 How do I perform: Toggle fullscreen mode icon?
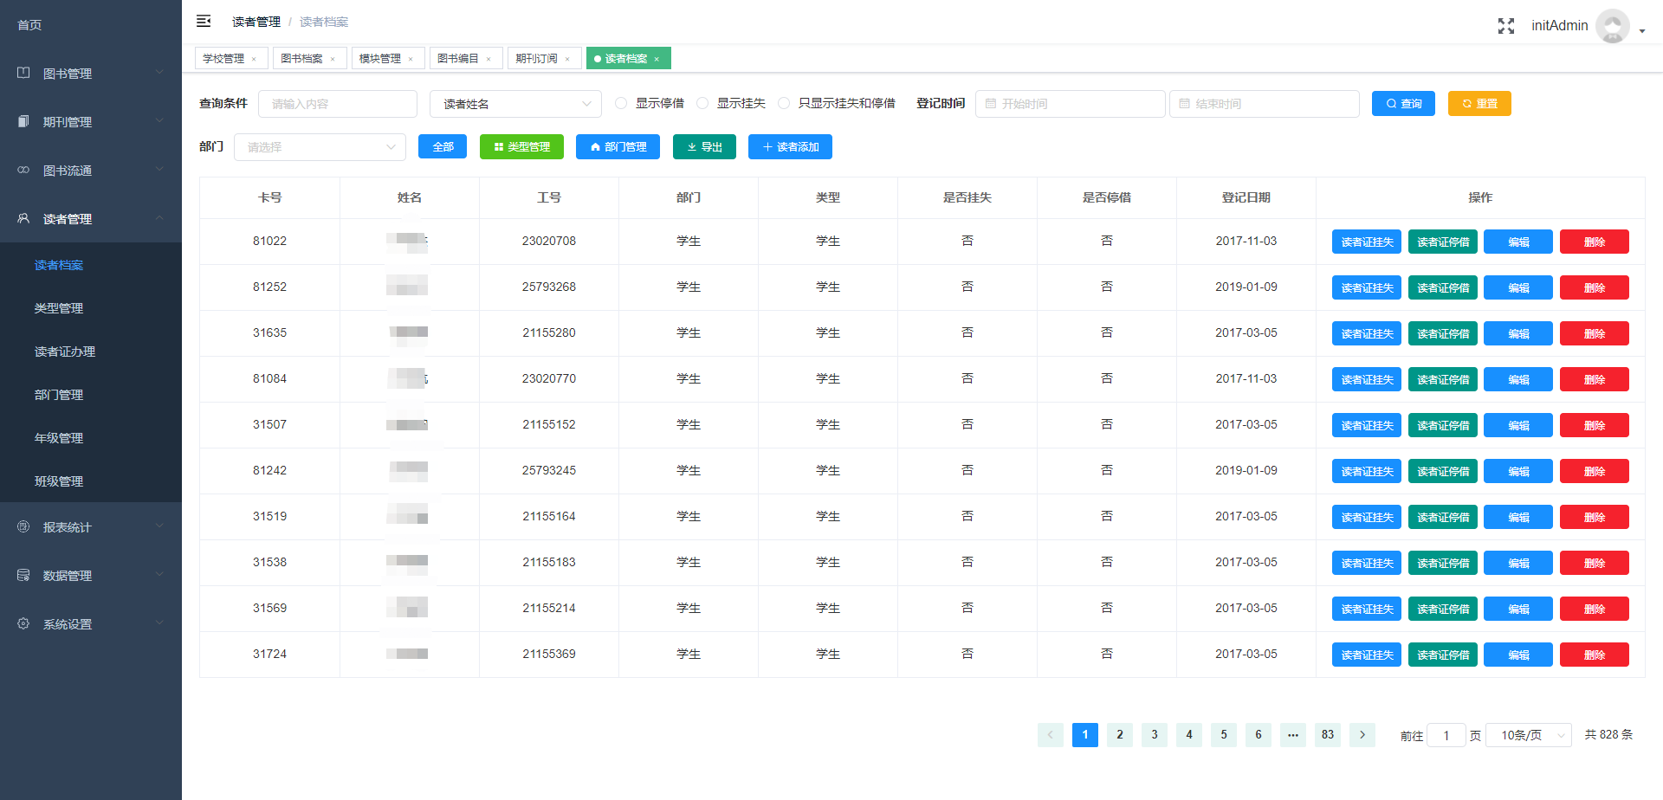click(1506, 26)
